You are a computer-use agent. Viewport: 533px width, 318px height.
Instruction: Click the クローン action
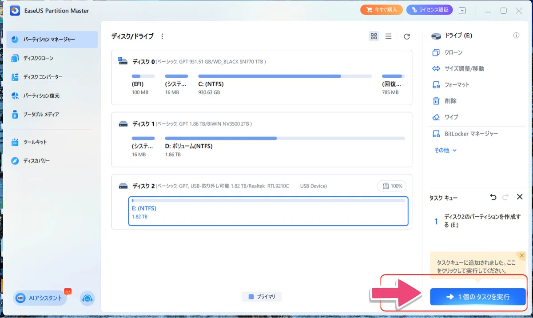[x=448, y=52]
